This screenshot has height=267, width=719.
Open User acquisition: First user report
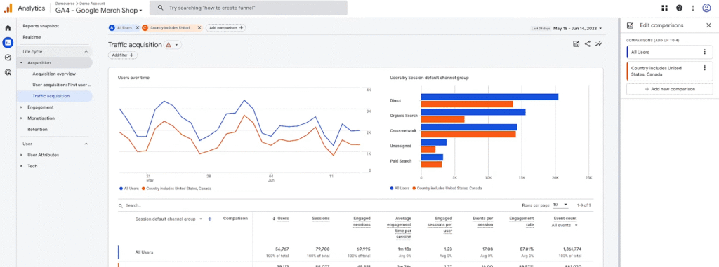(62, 85)
